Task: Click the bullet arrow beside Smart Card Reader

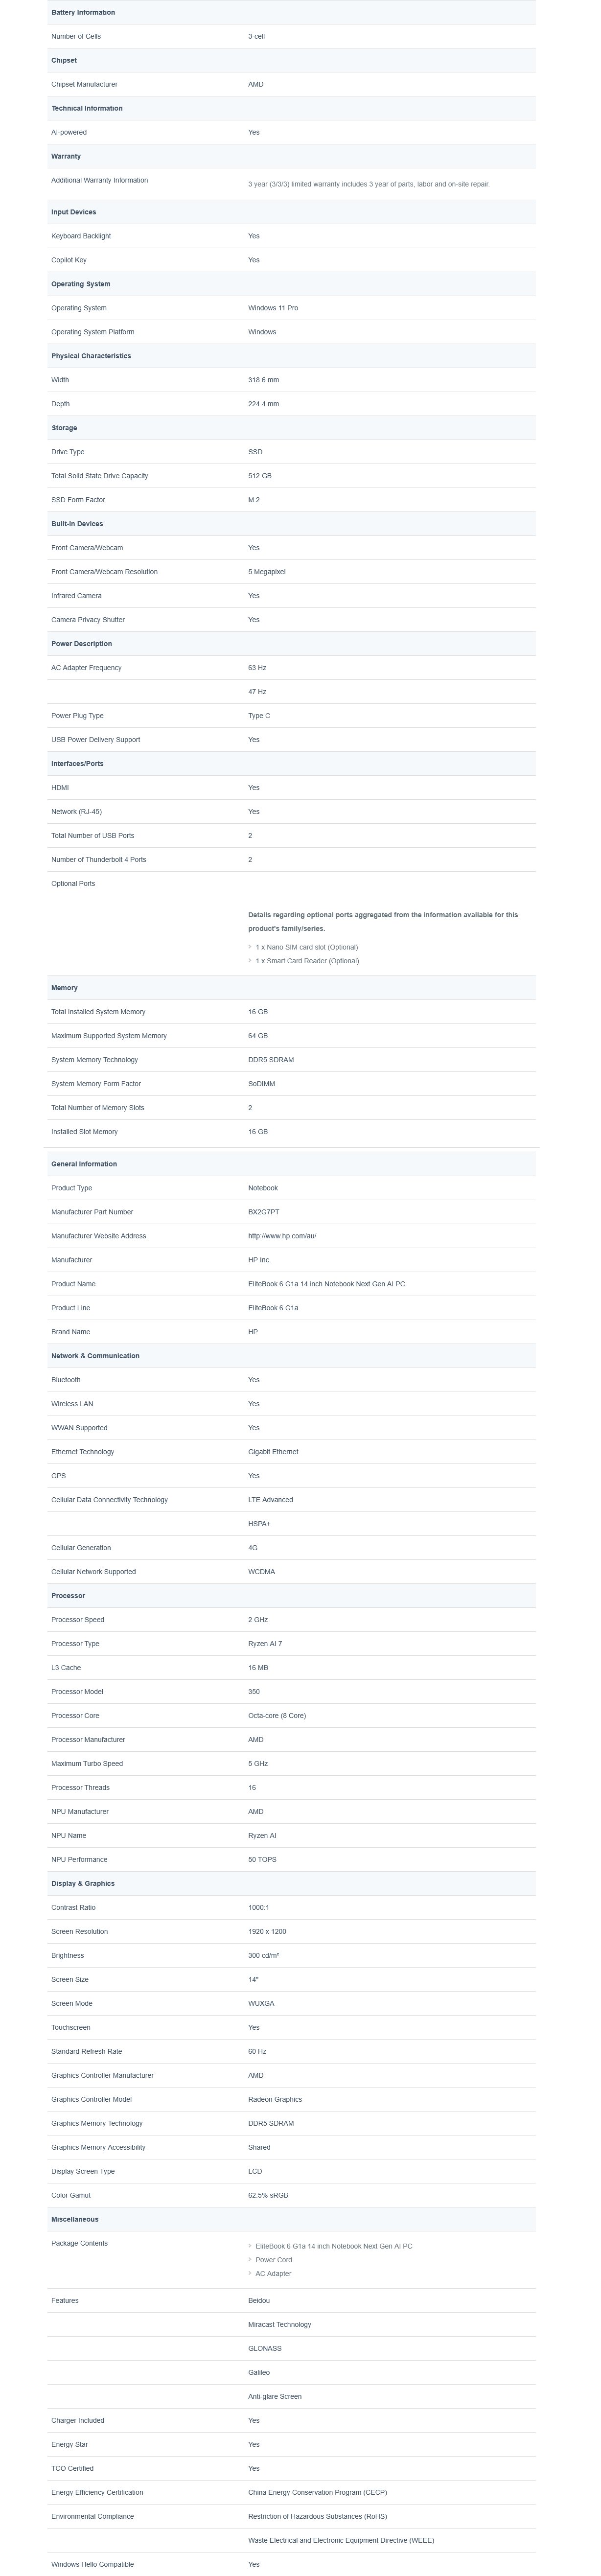Action: [x=250, y=961]
